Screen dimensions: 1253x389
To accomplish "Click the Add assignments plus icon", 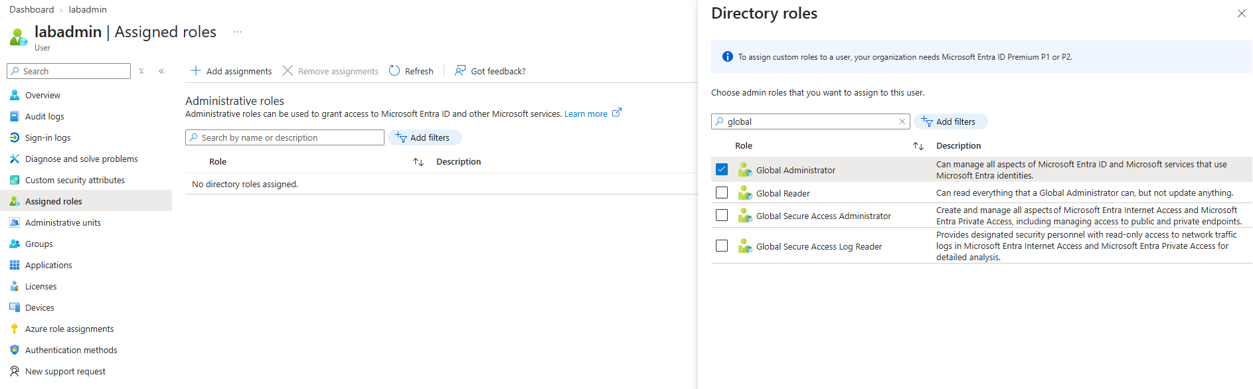I will click(x=196, y=70).
